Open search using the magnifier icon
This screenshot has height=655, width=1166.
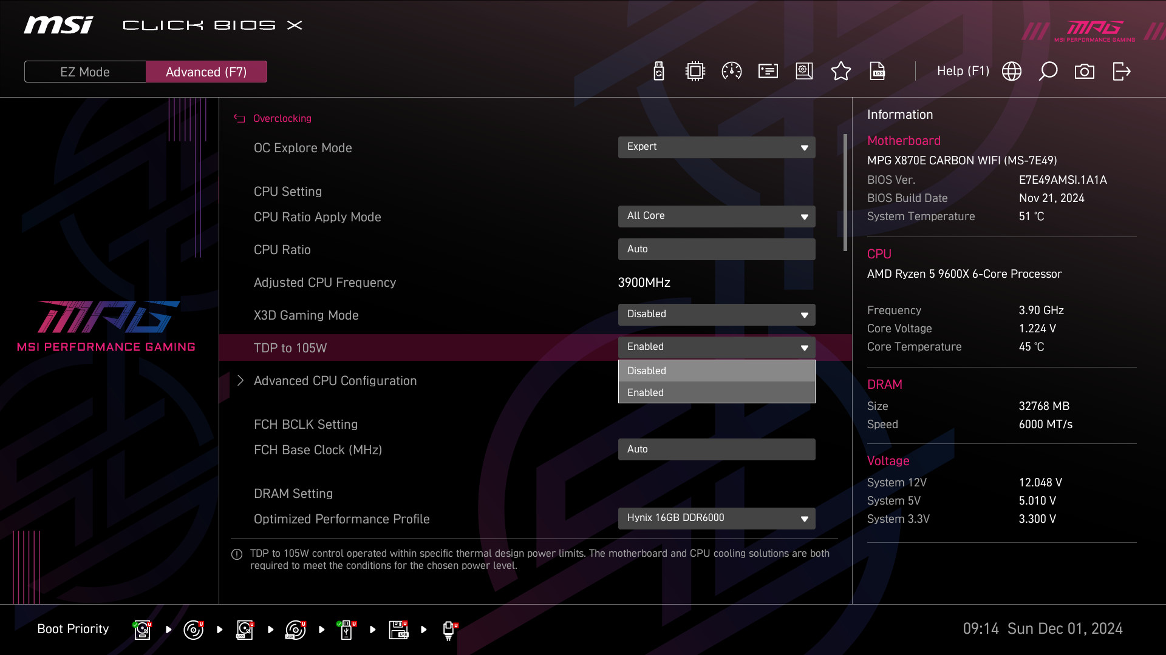coord(1048,72)
